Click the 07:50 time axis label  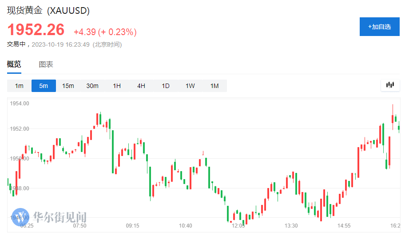79,226
